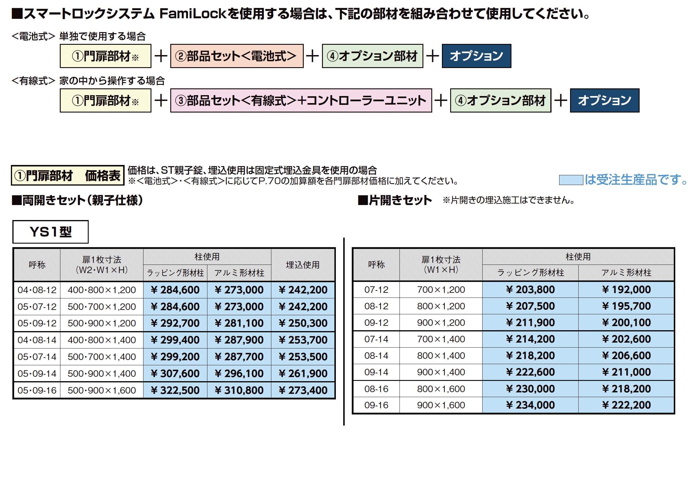Click "アルミ形材柱" header in the 両開きセット table
The width and height of the screenshot is (700, 489).
coord(239,273)
